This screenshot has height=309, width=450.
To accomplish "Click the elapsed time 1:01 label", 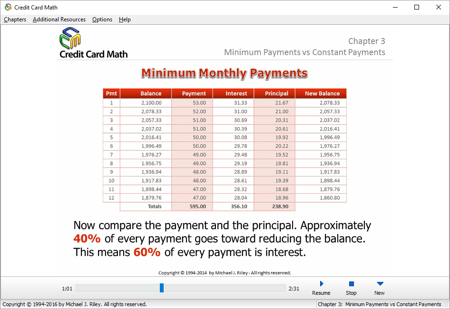I will (x=67, y=289).
